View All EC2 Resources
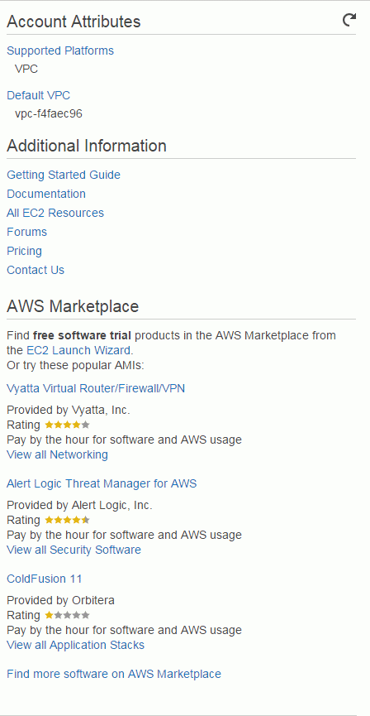 55,213
